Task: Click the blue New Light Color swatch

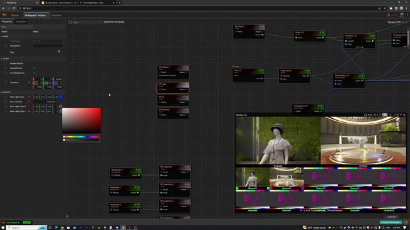Action: pyautogui.click(x=61, y=97)
